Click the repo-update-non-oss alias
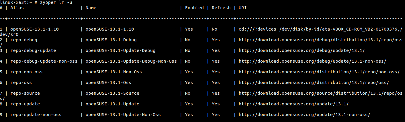This screenshot has width=405, height=122. click(36, 115)
